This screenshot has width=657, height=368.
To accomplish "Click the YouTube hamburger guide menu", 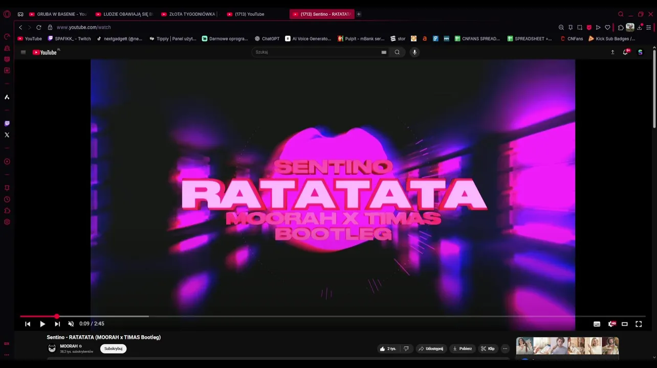I will click(x=23, y=52).
